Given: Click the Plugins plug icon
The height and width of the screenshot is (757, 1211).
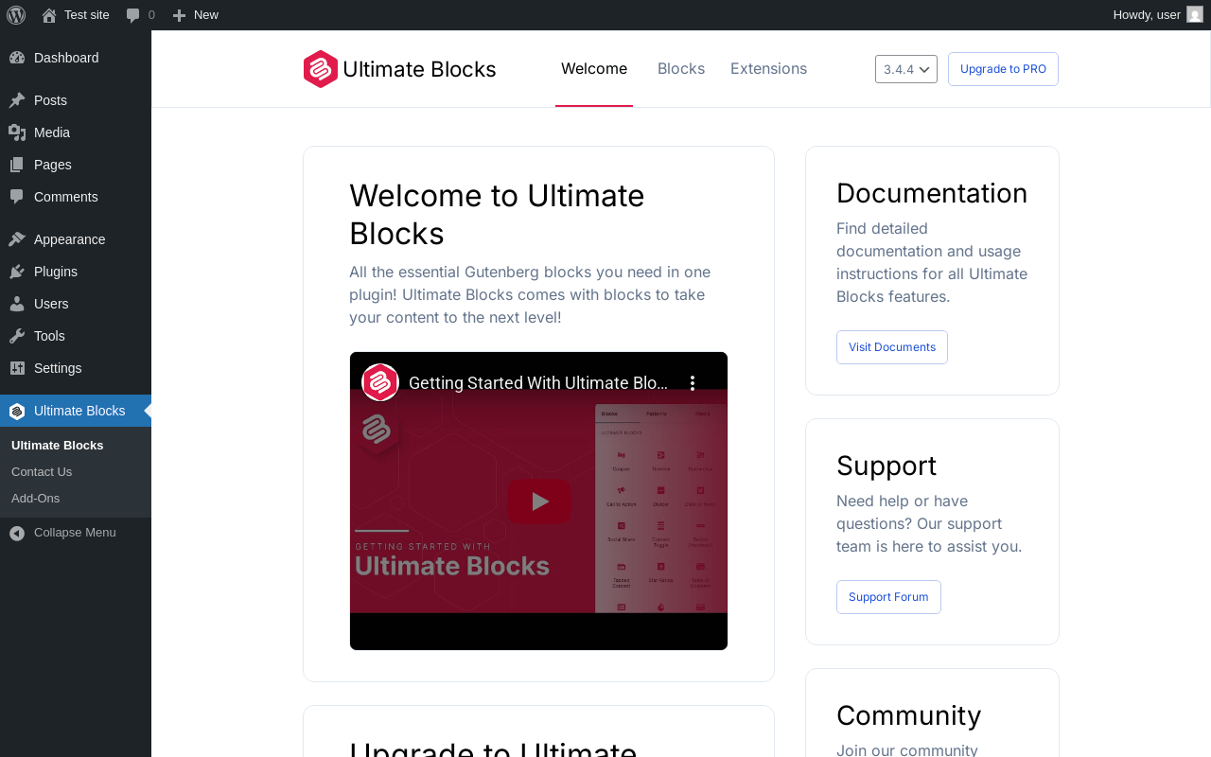Looking at the screenshot, I should click(x=17, y=272).
